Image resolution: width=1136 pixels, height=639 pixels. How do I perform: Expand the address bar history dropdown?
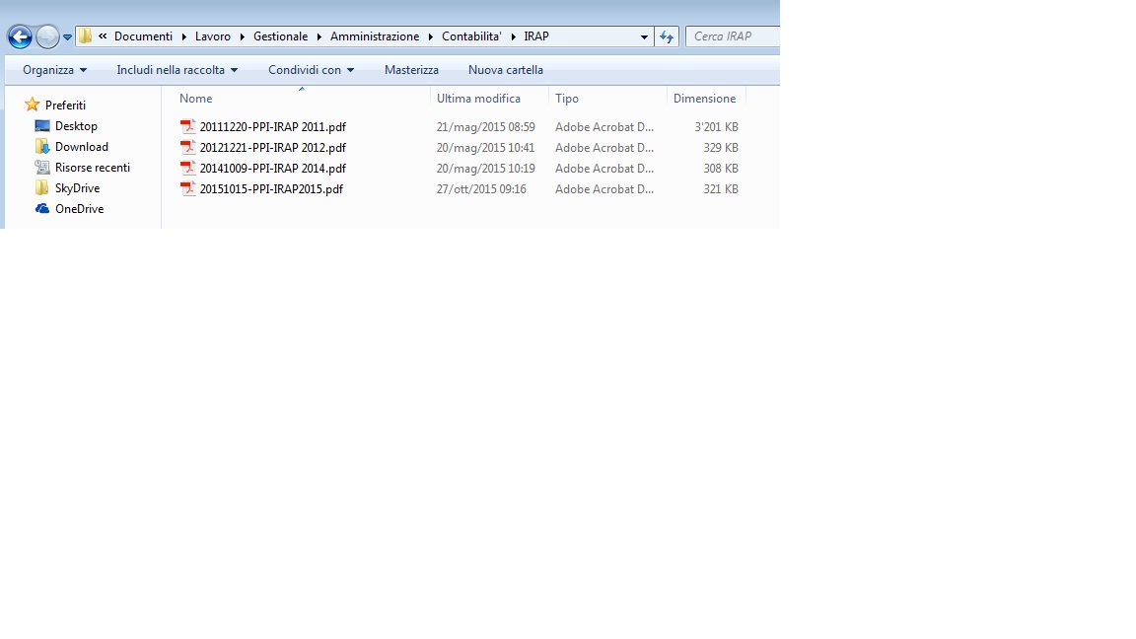(x=644, y=37)
